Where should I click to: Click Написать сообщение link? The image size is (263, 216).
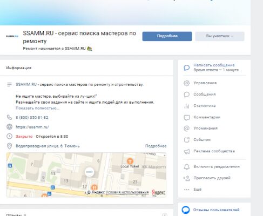pyautogui.click(x=214, y=65)
